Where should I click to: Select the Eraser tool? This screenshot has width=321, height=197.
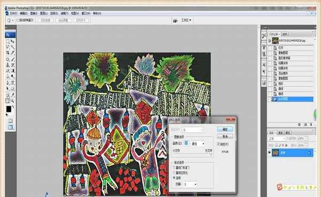click(x=8, y=70)
